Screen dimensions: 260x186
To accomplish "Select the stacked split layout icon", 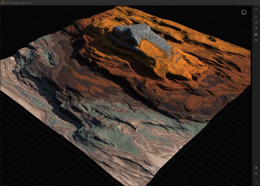I will click(x=256, y=174).
